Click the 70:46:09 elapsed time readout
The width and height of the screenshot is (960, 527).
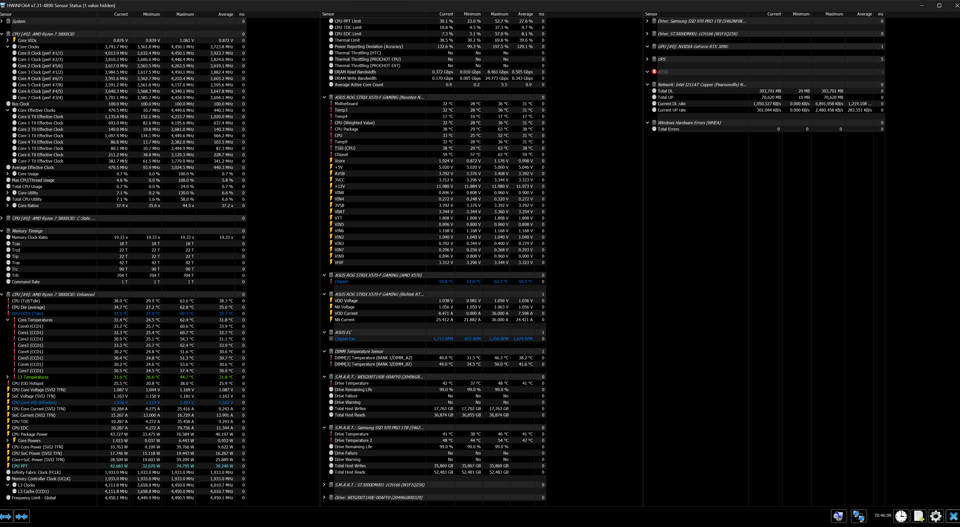coord(883,515)
